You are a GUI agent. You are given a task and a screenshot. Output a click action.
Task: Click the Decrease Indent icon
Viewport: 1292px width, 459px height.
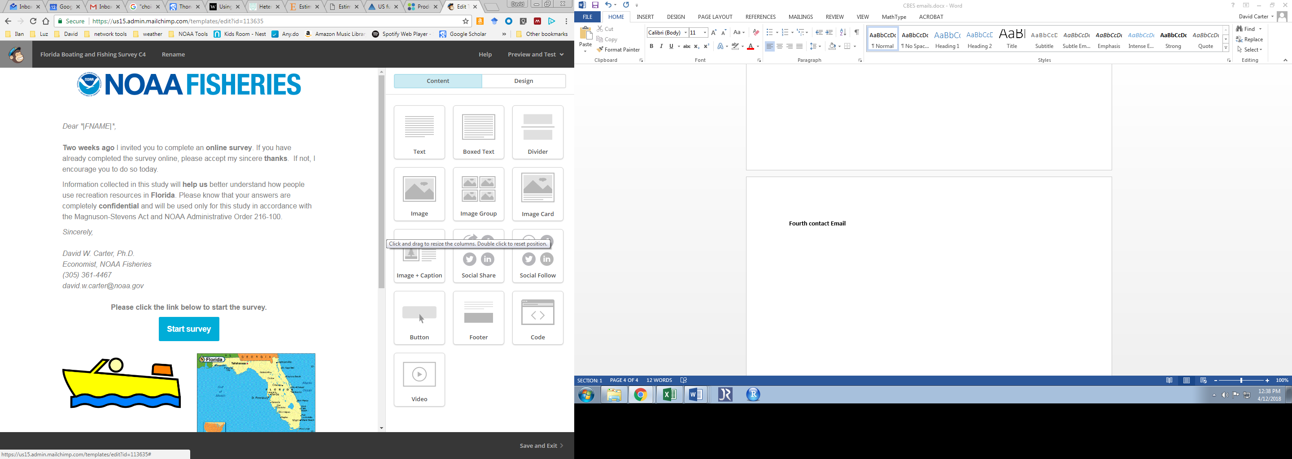819,33
